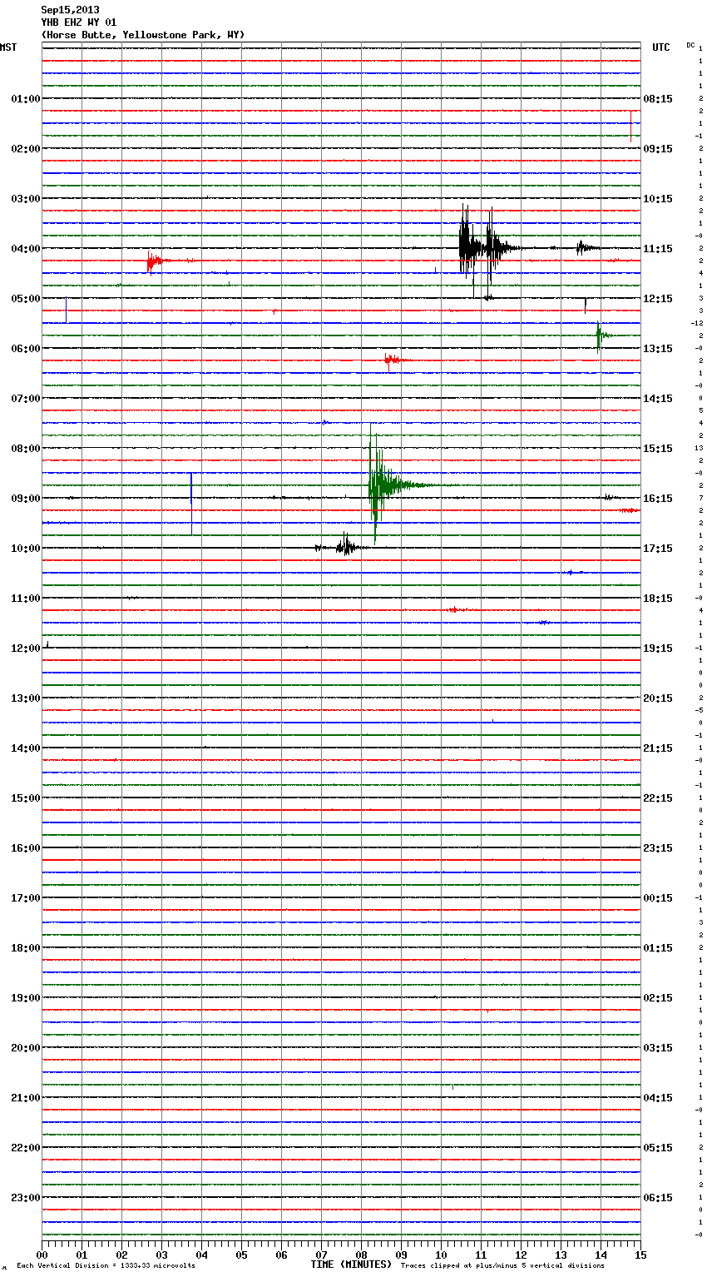Click the 00:15 UTC time label
This screenshot has height=1277, width=707.
point(658,897)
